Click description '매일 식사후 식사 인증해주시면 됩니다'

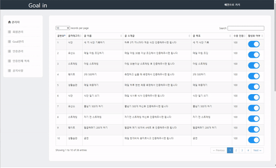pyautogui.click(x=144, y=96)
